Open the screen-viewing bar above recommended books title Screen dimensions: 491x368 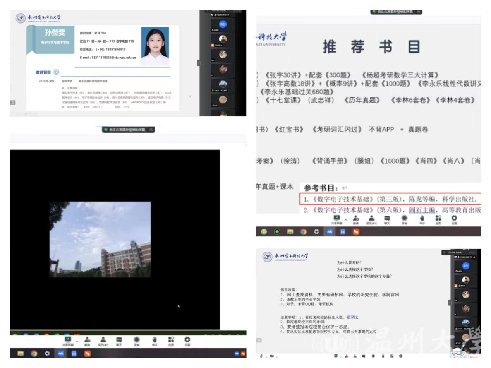[x=396, y=12]
